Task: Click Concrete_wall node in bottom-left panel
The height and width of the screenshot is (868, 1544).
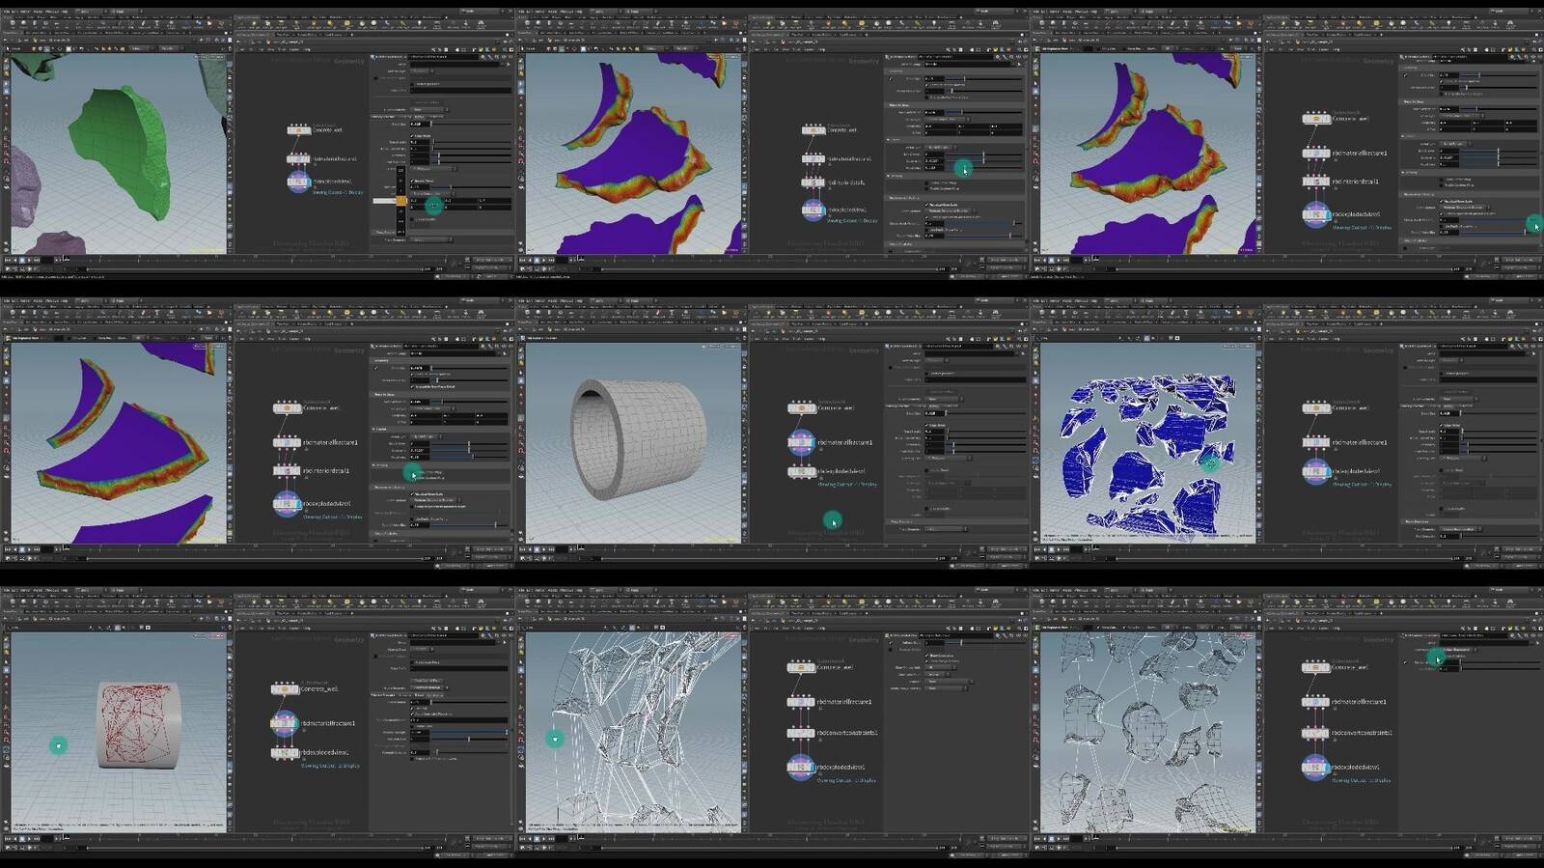Action: (285, 689)
